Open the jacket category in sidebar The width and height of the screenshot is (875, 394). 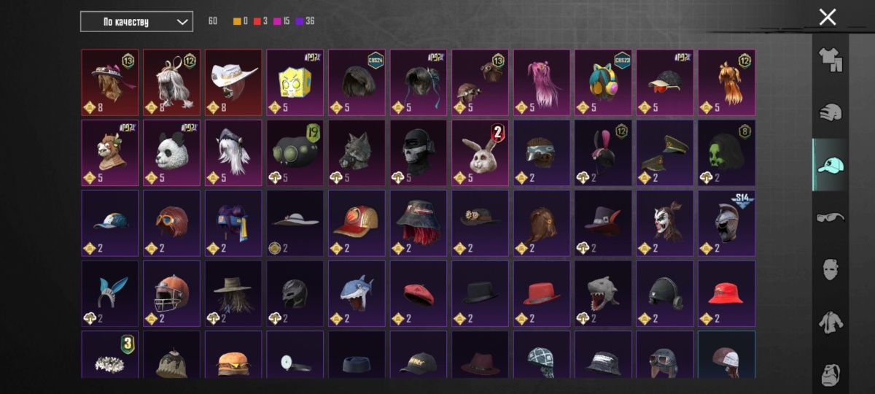click(x=831, y=322)
